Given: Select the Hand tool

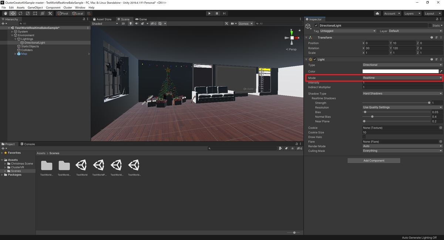Looking at the screenshot, I should [x=5, y=13].
